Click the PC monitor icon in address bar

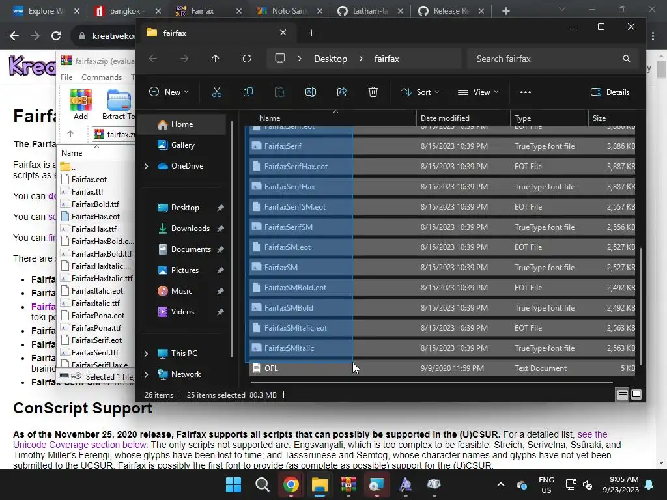tap(280, 58)
